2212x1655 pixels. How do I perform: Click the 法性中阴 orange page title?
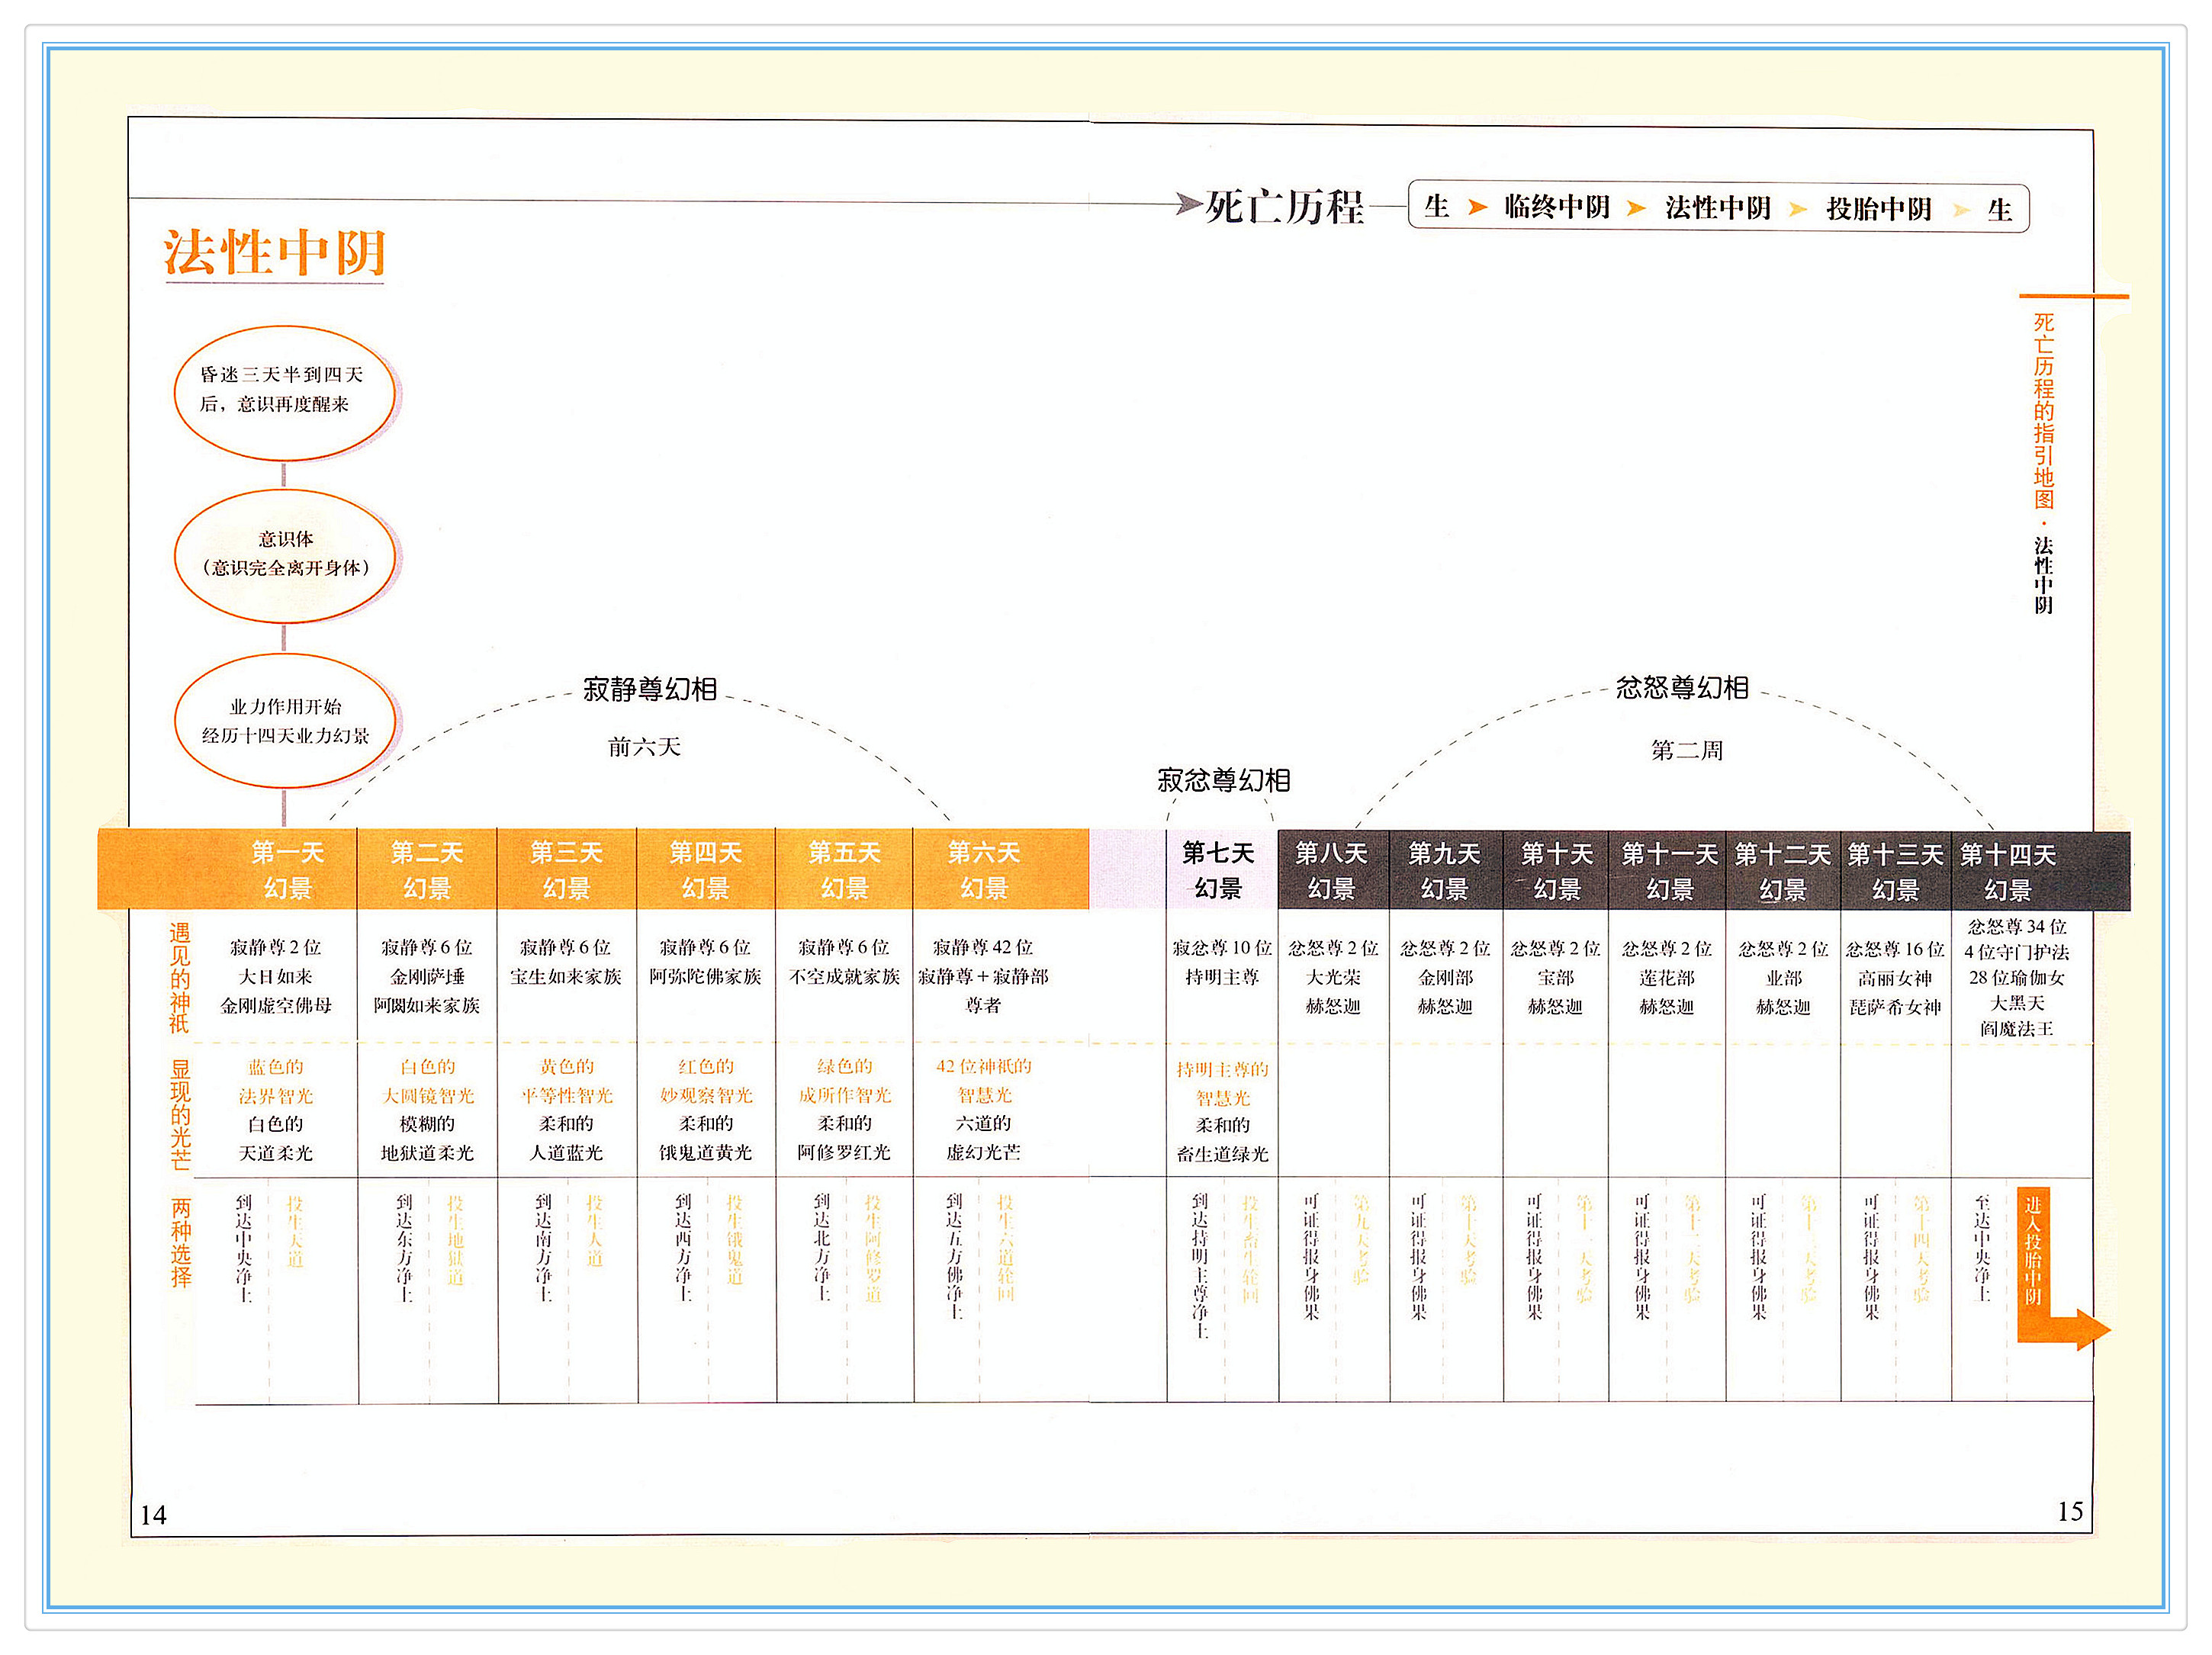point(275,252)
